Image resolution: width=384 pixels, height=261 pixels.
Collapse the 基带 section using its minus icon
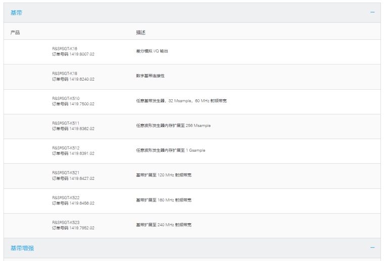pyautogui.click(x=372, y=13)
